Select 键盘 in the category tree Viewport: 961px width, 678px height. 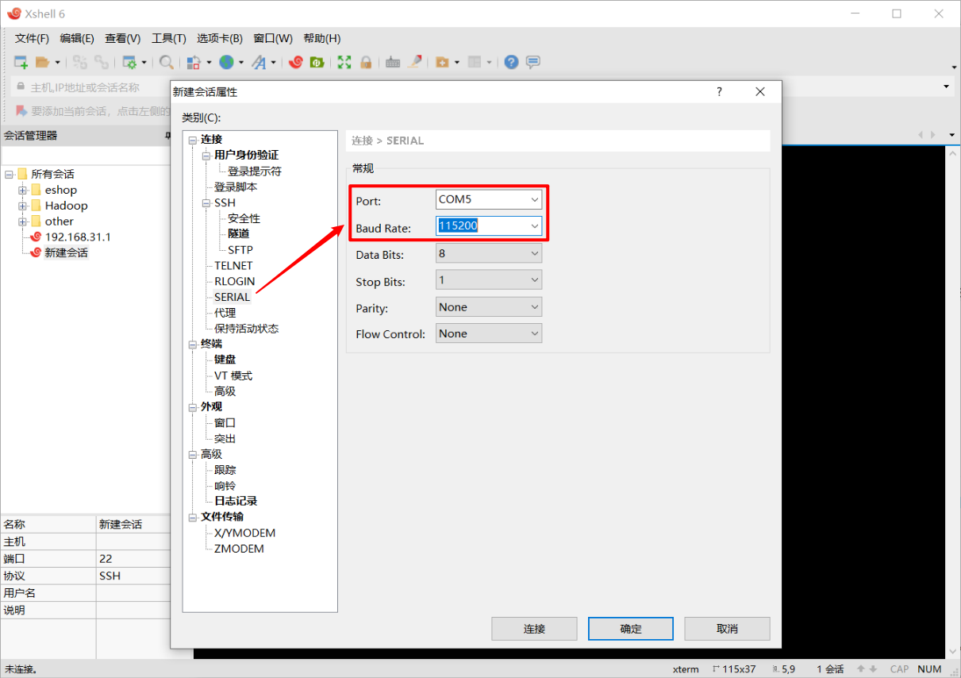pyautogui.click(x=225, y=360)
